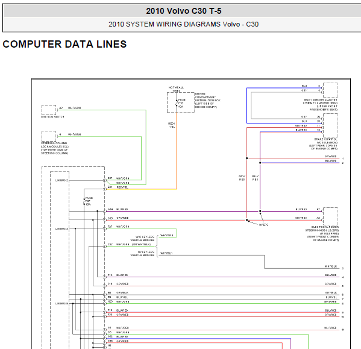Click the "F14 BLU/RED" connector label
Image resolution: width=361 pixels, height=349 pixels.
click(x=118, y=275)
